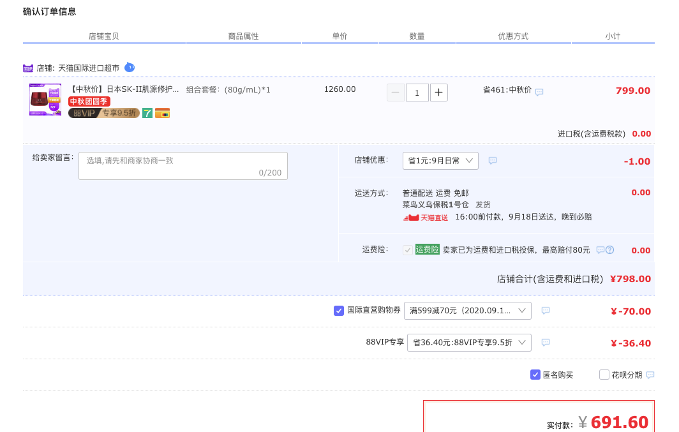679x432 pixels.
Task: Click the 小计 column header
Action: pos(613,36)
